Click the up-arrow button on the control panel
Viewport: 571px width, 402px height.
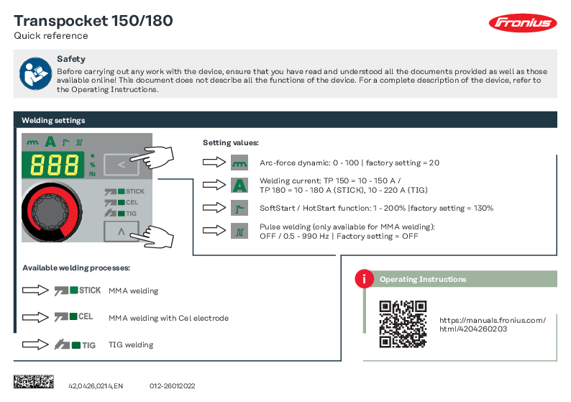[x=122, y=232]
